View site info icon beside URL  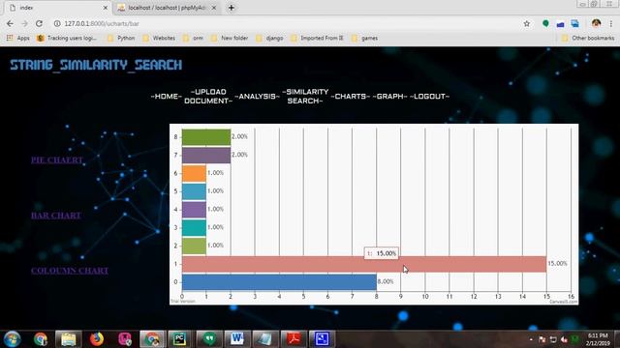coord(57,23)
